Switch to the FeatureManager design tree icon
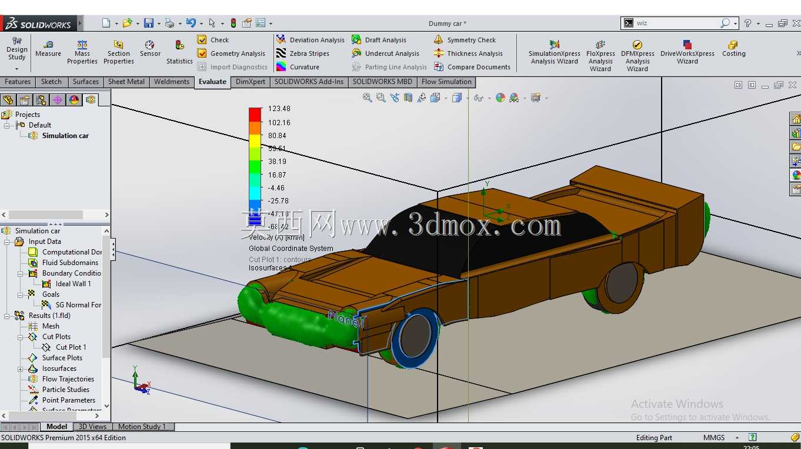The width and height of the screenshot is (801, 449). 8,100
